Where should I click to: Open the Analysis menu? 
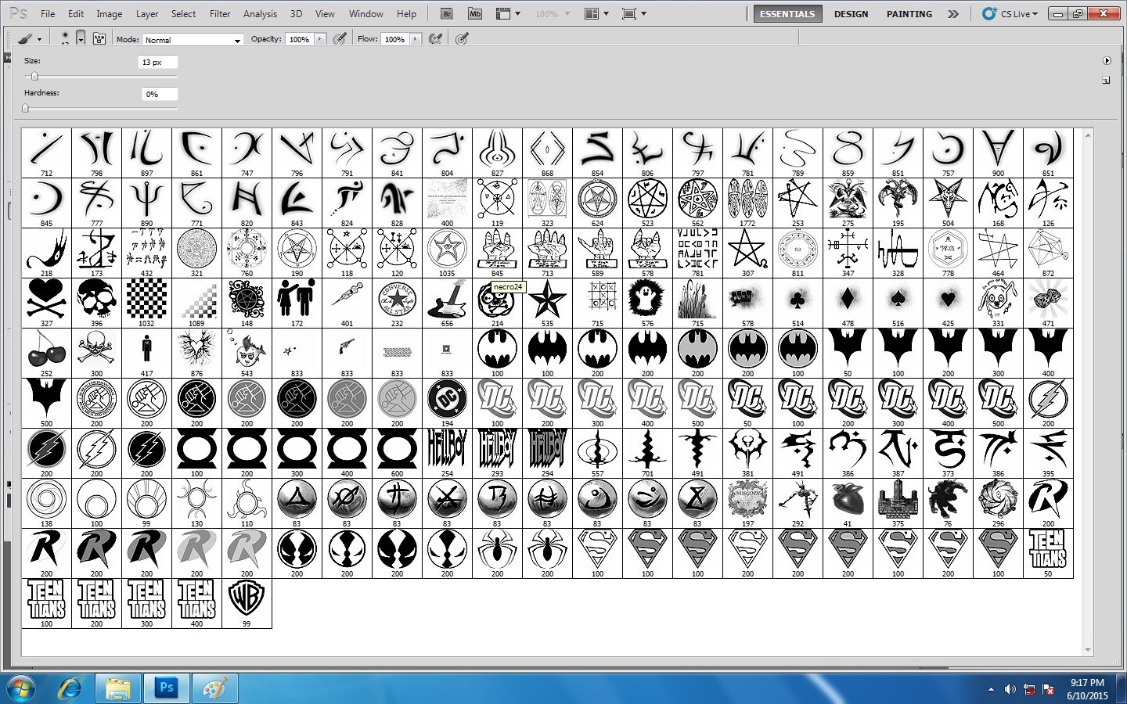[260, 13]
